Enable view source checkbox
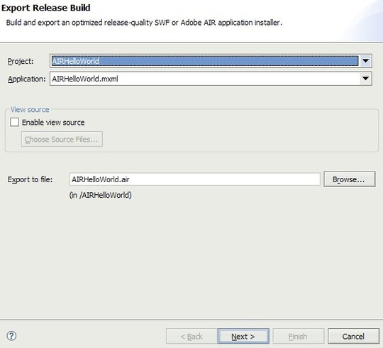 [14, 122]
